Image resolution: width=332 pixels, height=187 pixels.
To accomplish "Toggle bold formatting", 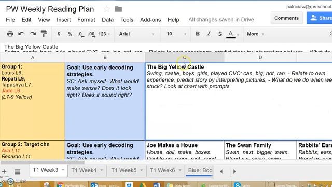I will coord(198,34).
